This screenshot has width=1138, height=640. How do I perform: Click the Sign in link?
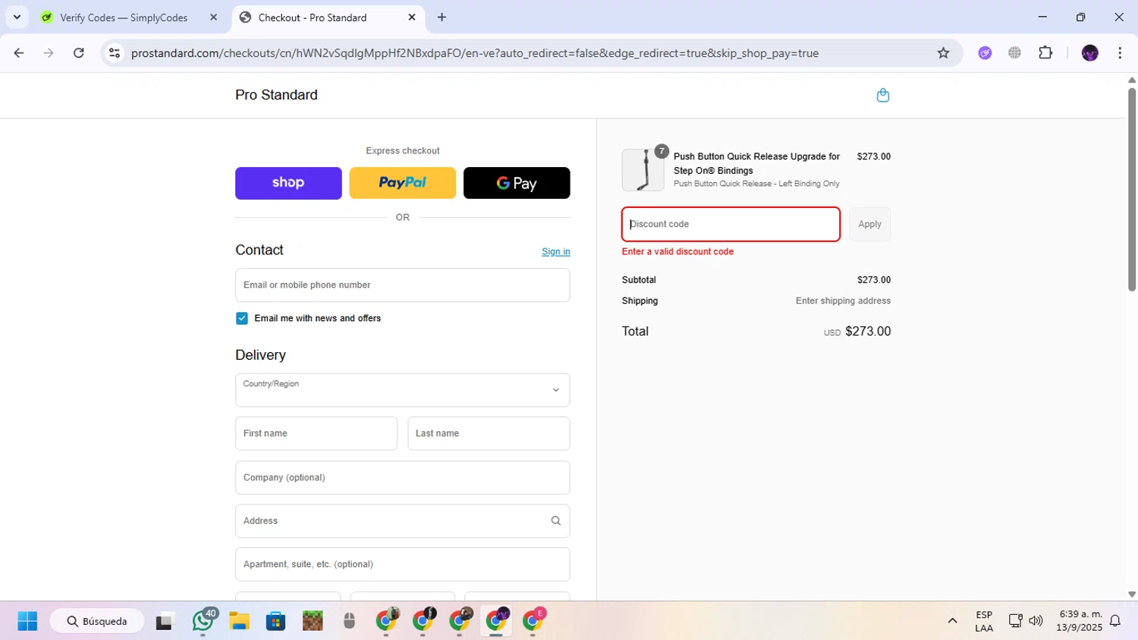[555, 251]
